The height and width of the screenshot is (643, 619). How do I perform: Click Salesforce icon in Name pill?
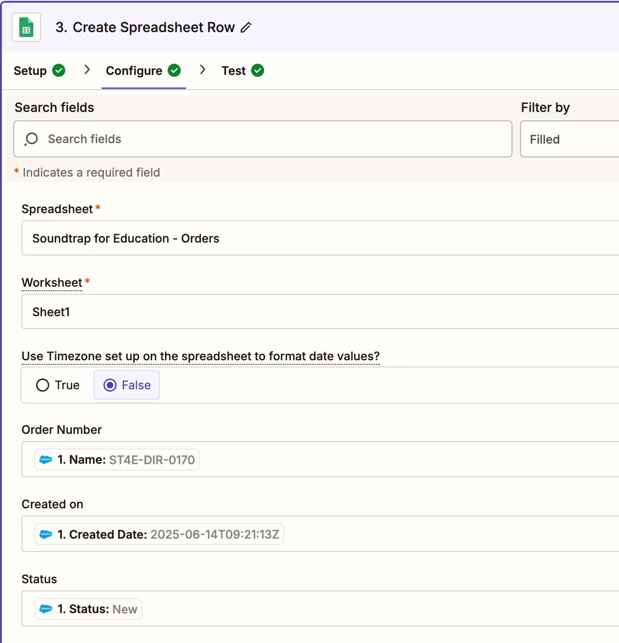tap(46, 460)
